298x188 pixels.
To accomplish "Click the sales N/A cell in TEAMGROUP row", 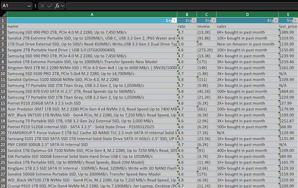I will (x=247, y=133).
